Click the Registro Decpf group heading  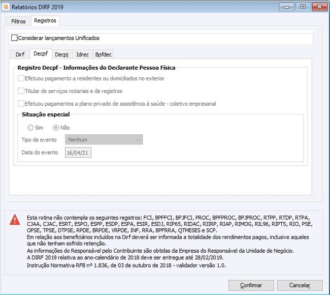96,68
